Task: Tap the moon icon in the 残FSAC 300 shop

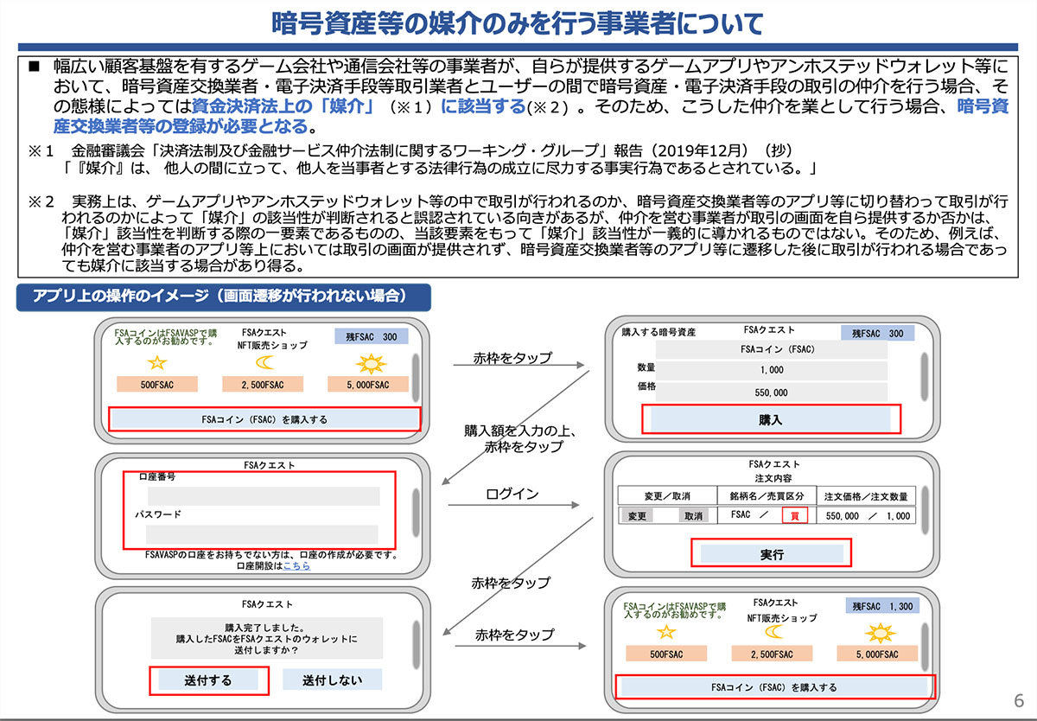Action: [x=264, y=360]
